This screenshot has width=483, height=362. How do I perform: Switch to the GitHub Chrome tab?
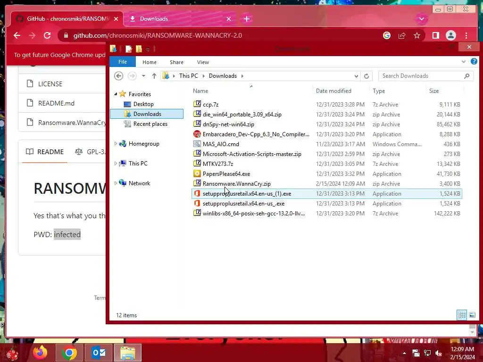(67, 19)
